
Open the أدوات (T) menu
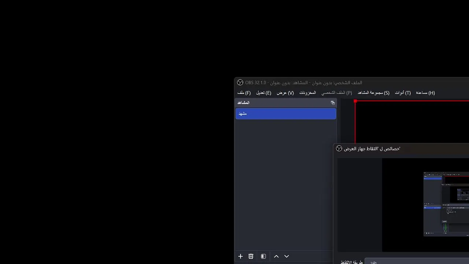tap(403, 93)
